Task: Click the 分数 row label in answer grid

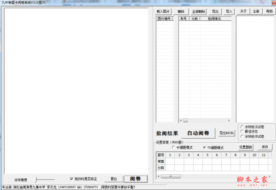Action: [161, 168]
